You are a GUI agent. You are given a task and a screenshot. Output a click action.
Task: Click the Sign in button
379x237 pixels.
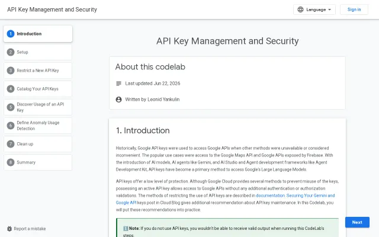coord(354,9)
